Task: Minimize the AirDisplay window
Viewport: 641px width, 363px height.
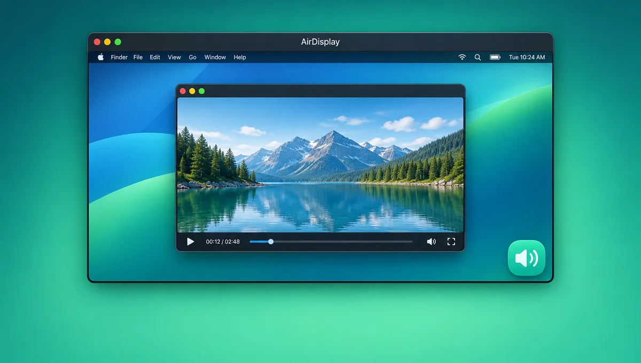Action: [107, 42]
